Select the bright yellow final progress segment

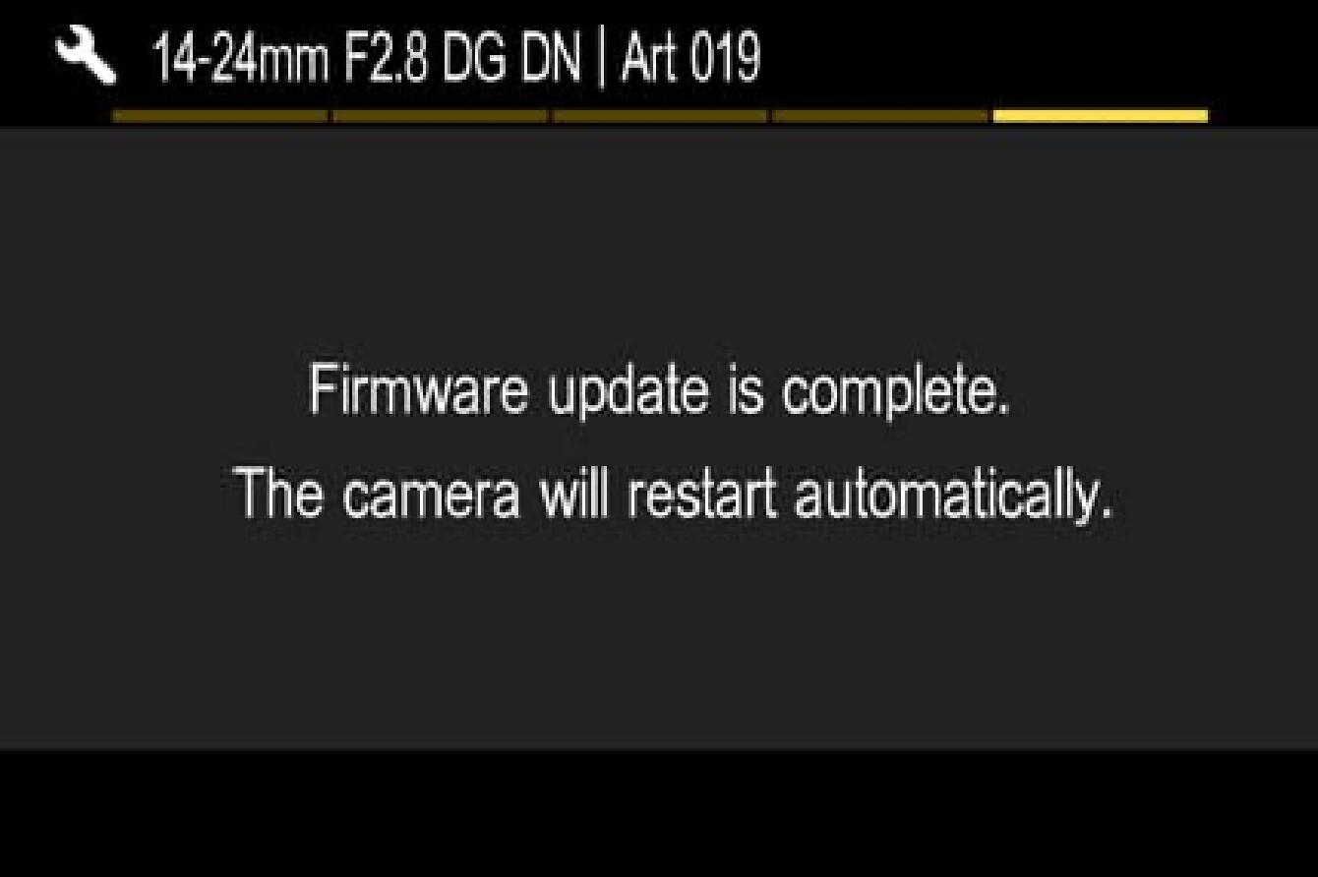pos(1101,116)
